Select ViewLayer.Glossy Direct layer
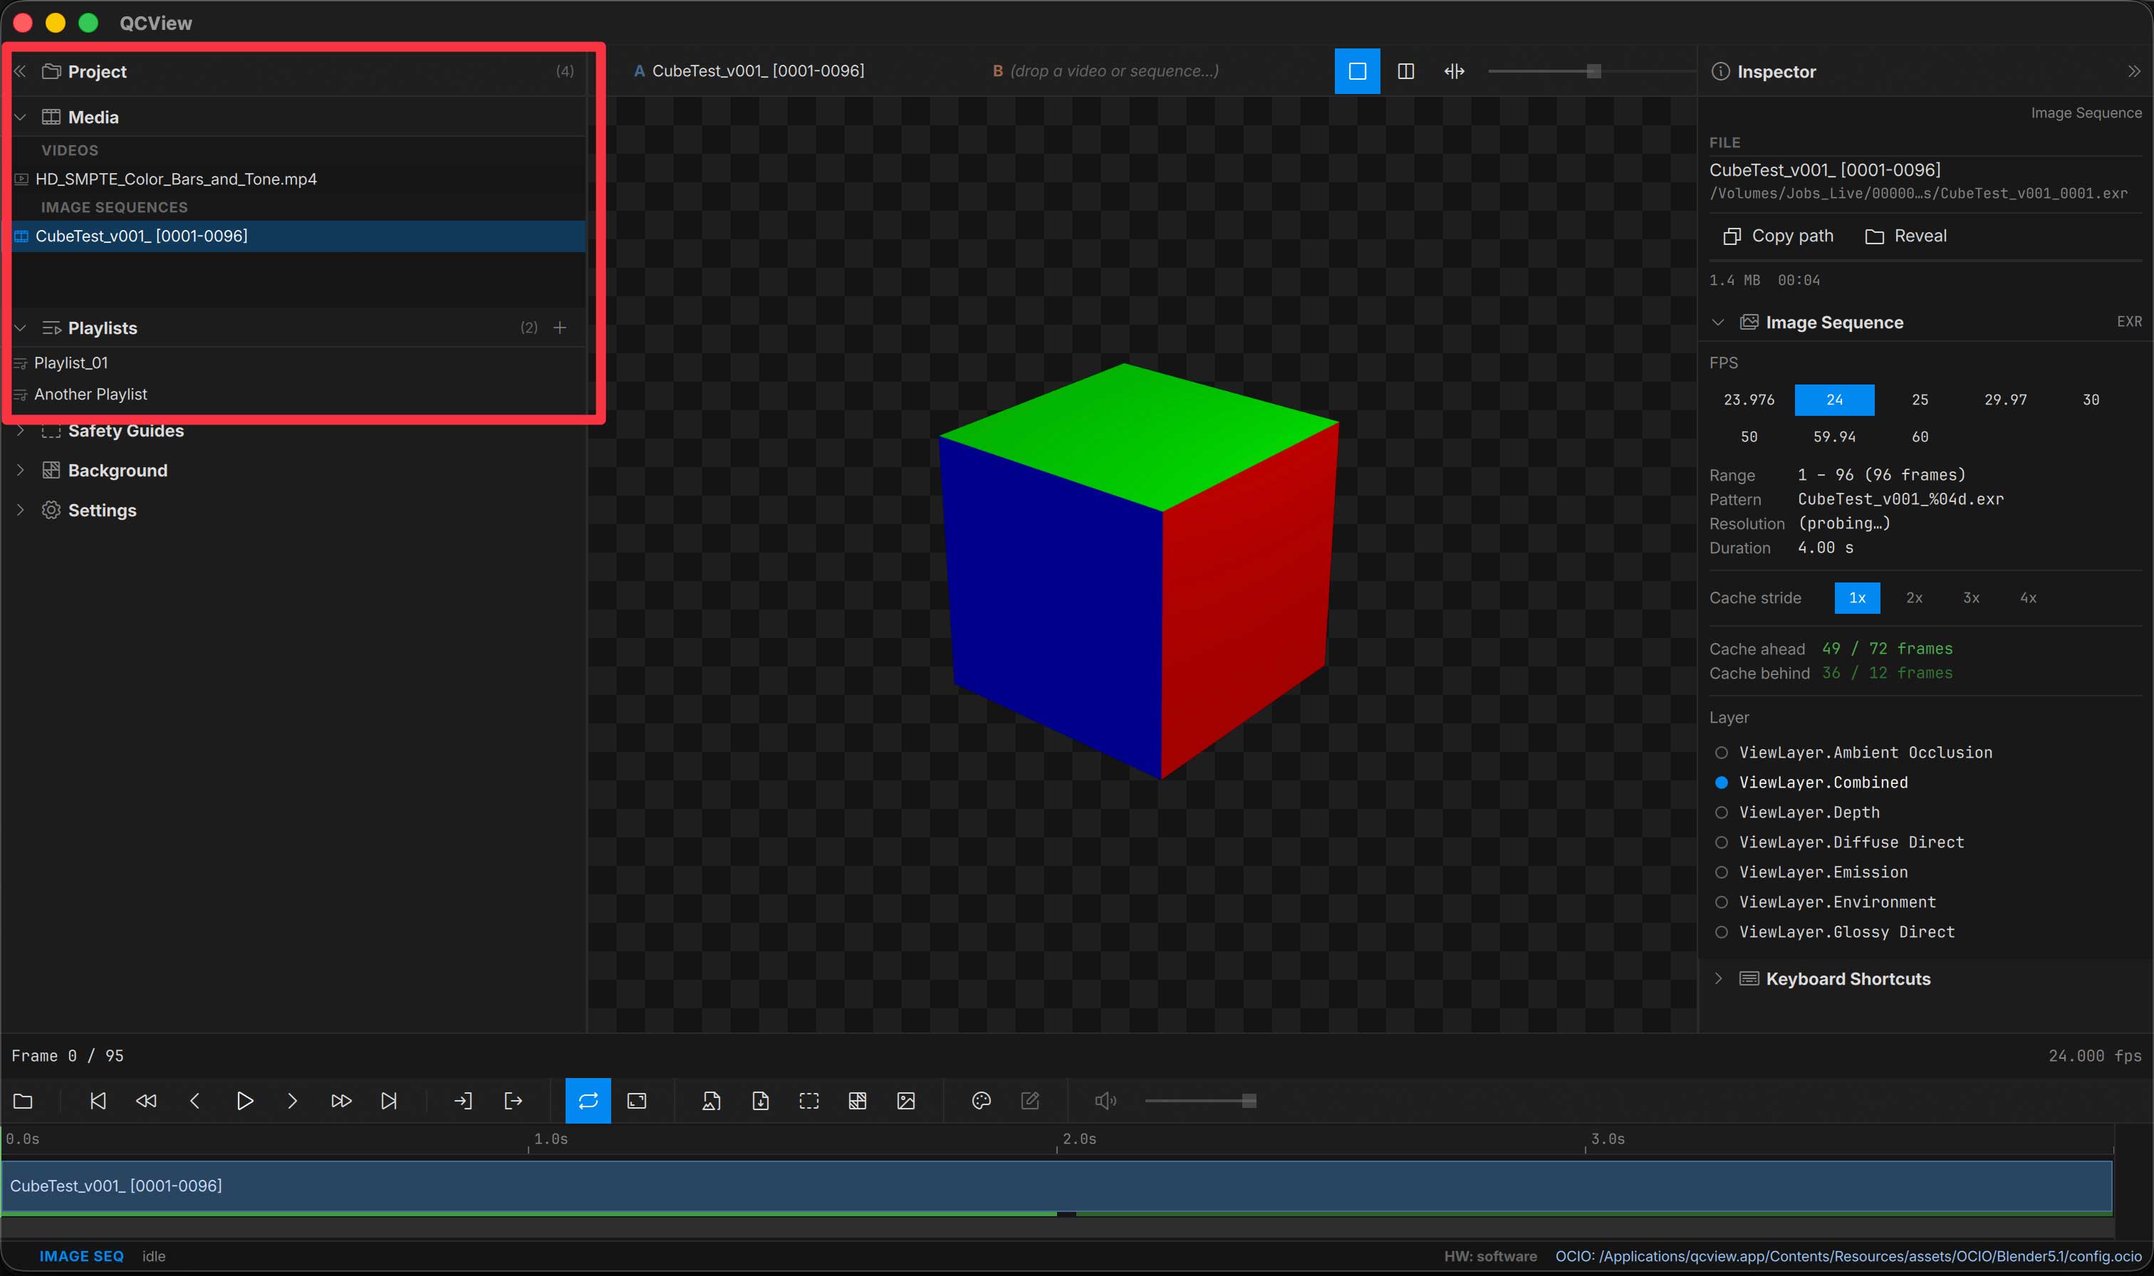The width and height of the screenshot is (2154, 1276). pos(1835,932)
